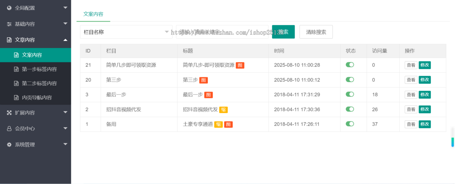This screenshot has width=455, height=184.
Task: Open 内页导航内容 in the sidebar
Action: [35, 98]
